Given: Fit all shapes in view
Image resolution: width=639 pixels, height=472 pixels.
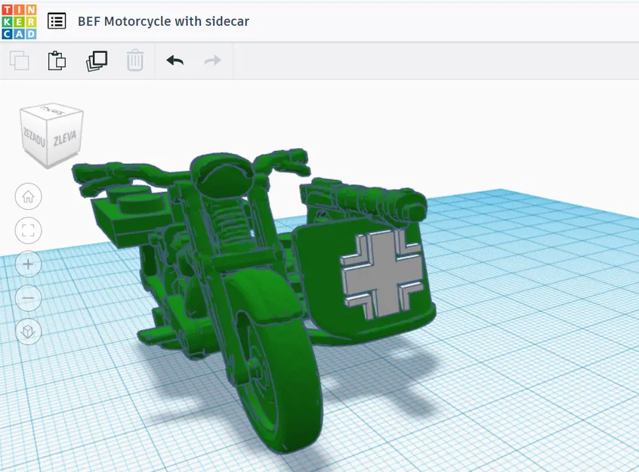Looking at the screenshot, I should [28, 230].
